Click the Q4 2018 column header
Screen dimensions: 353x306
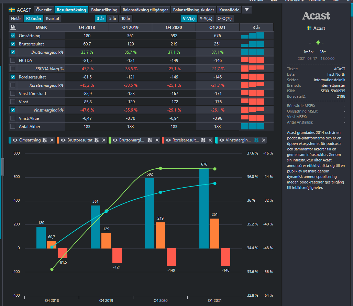click(x=87, y=27)
